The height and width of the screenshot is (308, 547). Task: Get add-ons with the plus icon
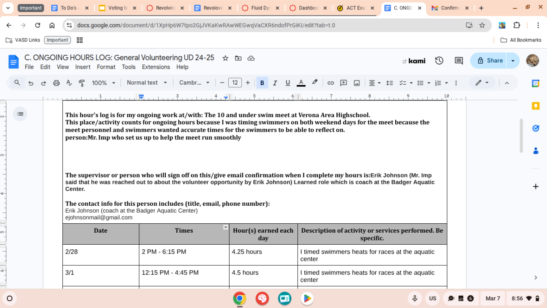[535, 187]
